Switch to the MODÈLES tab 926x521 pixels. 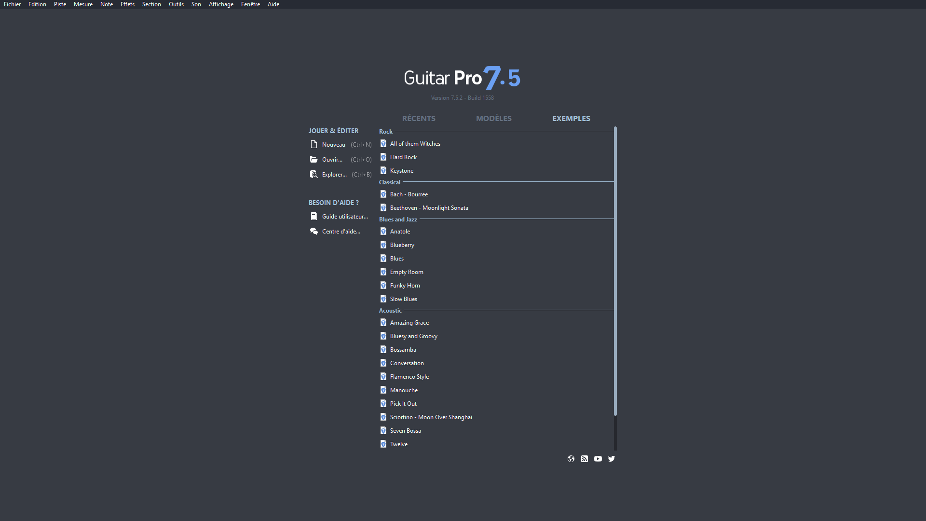[x=494, y=118]
